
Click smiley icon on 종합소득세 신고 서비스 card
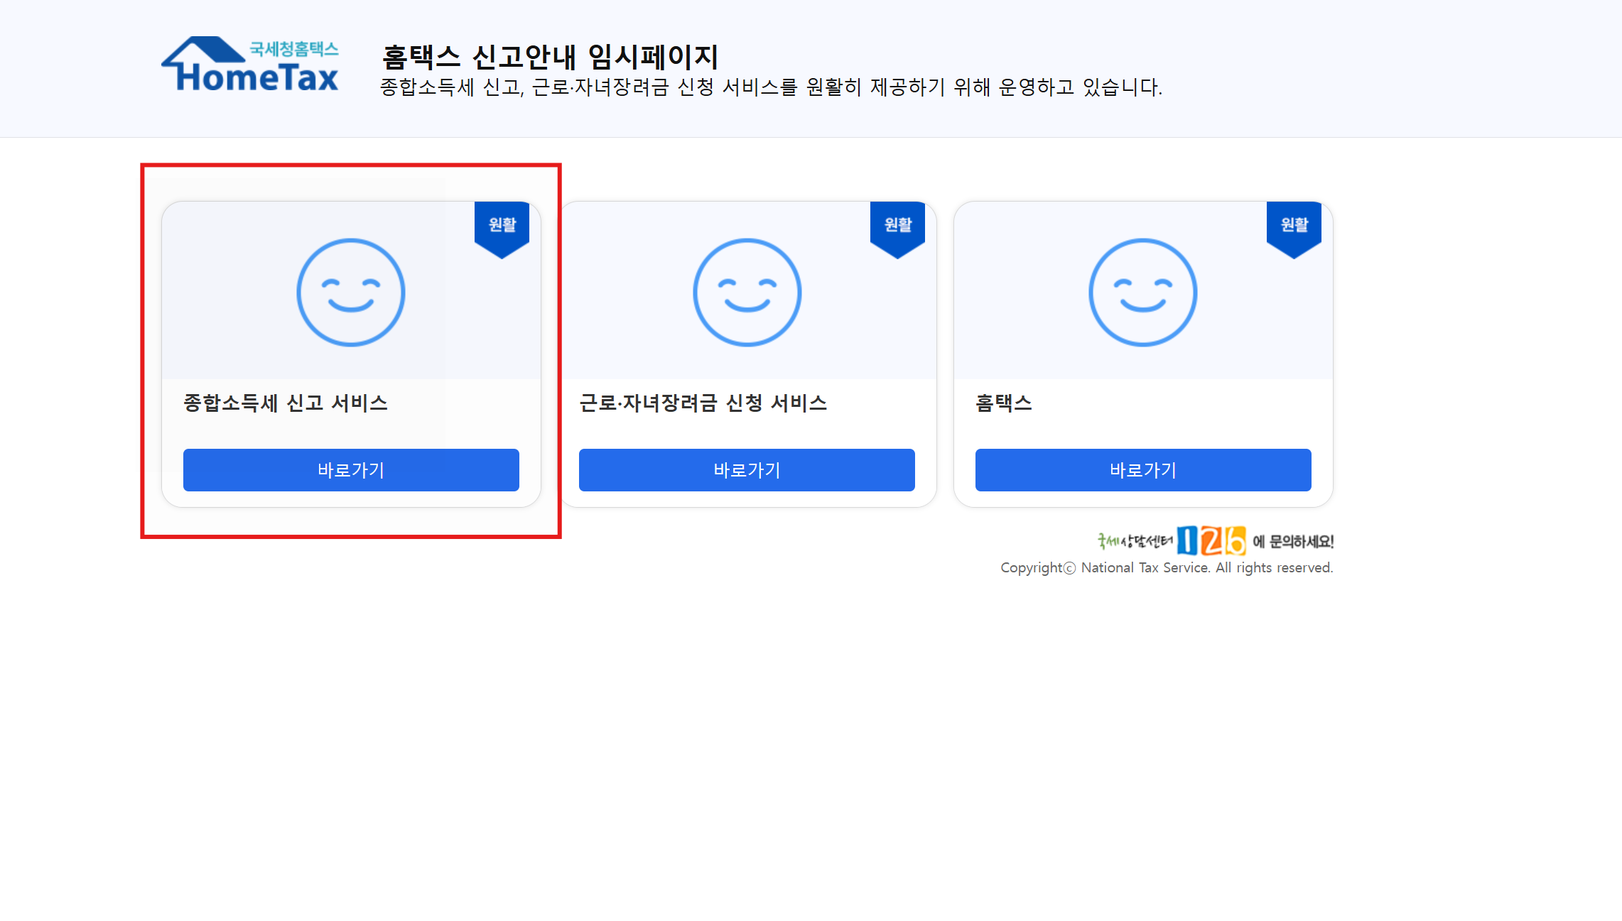(351, 293)
